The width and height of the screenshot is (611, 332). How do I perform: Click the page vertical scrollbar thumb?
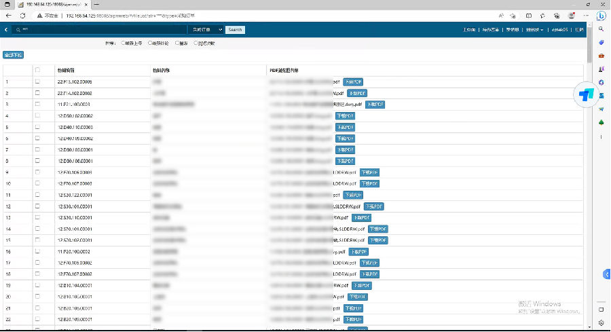(x=589, y=45)
